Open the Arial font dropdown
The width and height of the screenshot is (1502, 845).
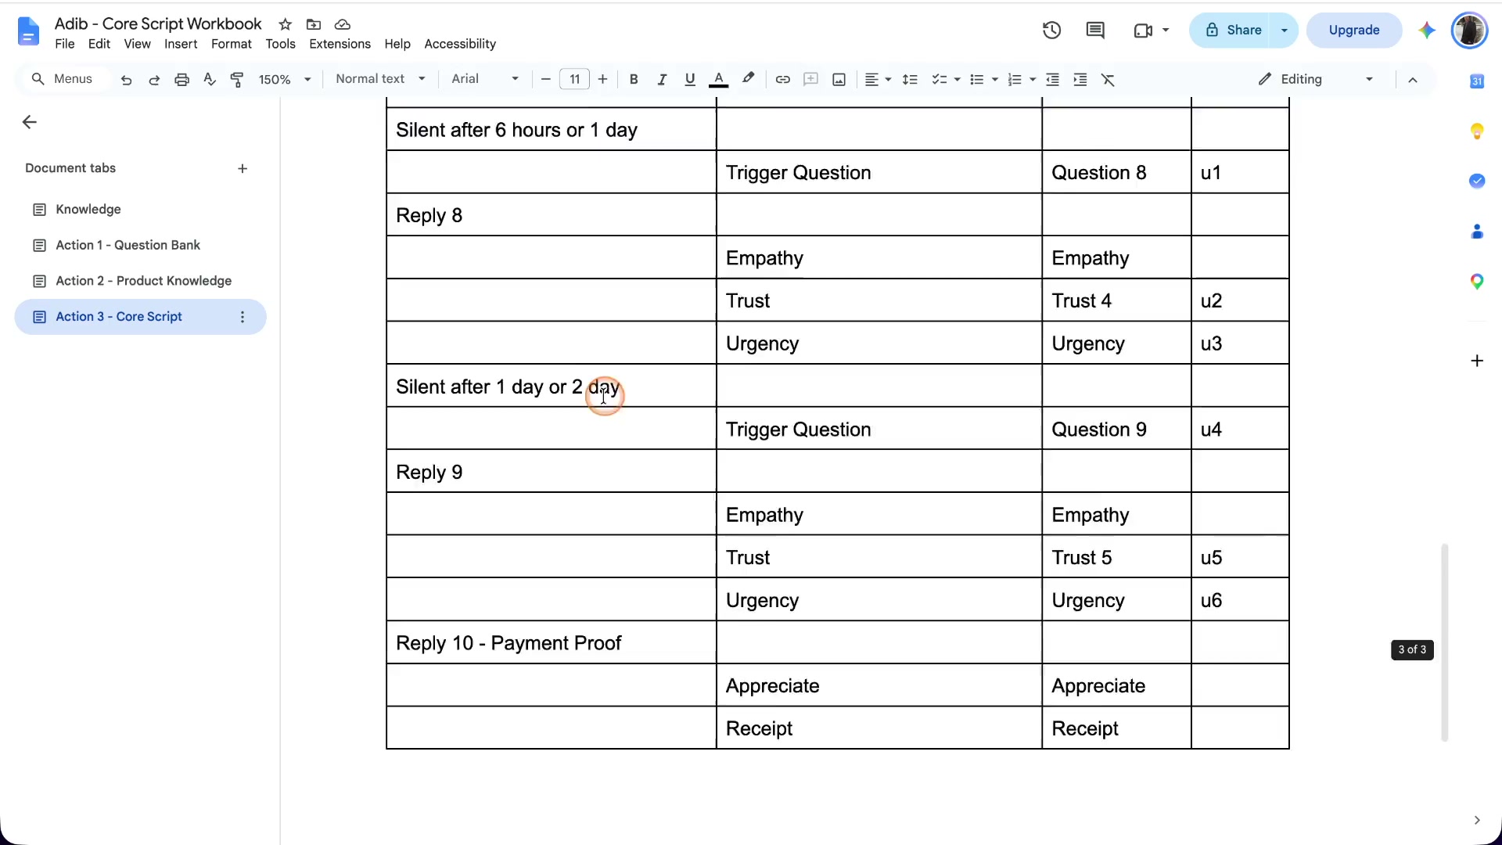[x=485, y=78]
